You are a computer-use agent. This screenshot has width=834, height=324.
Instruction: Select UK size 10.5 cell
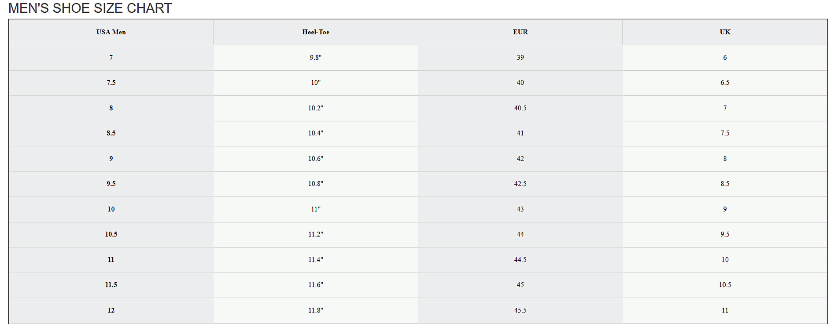[725, 285]
